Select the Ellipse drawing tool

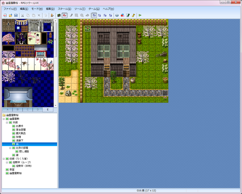tap(82, 15)
